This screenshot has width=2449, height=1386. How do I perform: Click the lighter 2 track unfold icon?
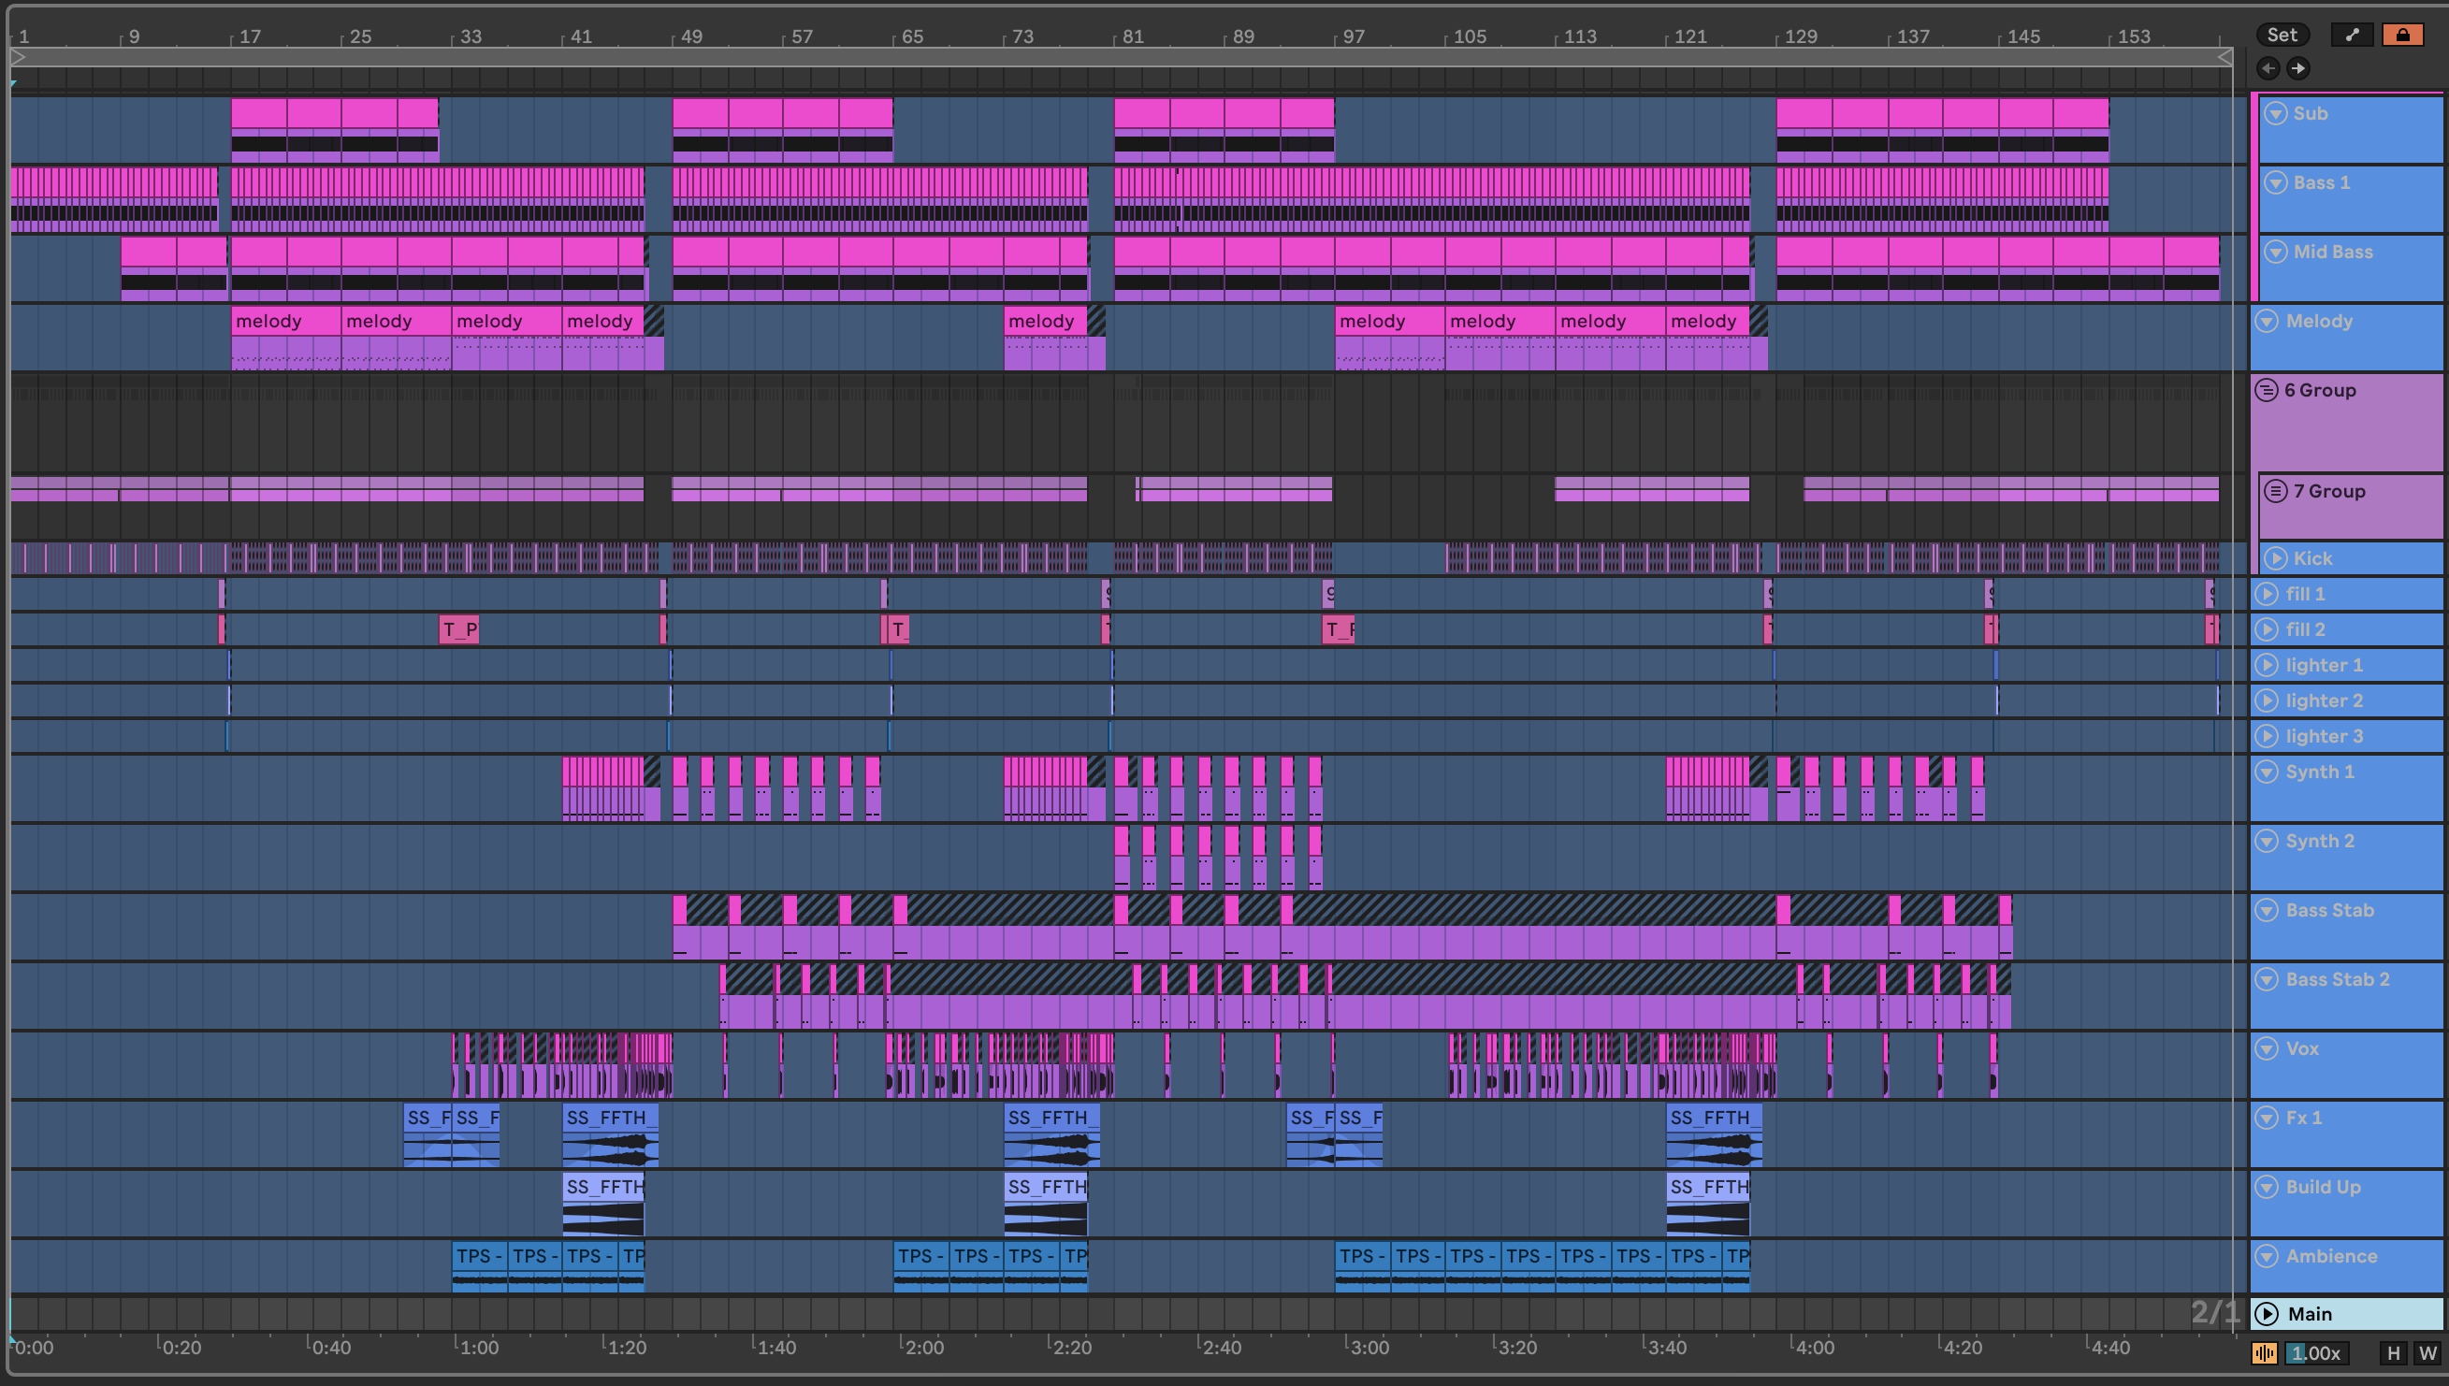tap(2268, 700)
